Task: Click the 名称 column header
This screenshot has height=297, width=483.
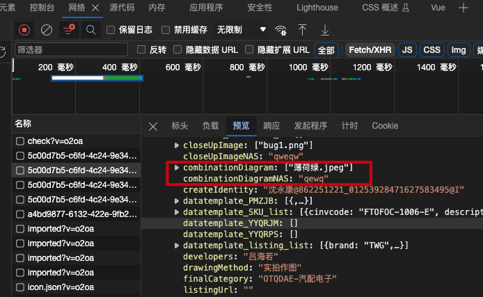Action: point(77,124)
